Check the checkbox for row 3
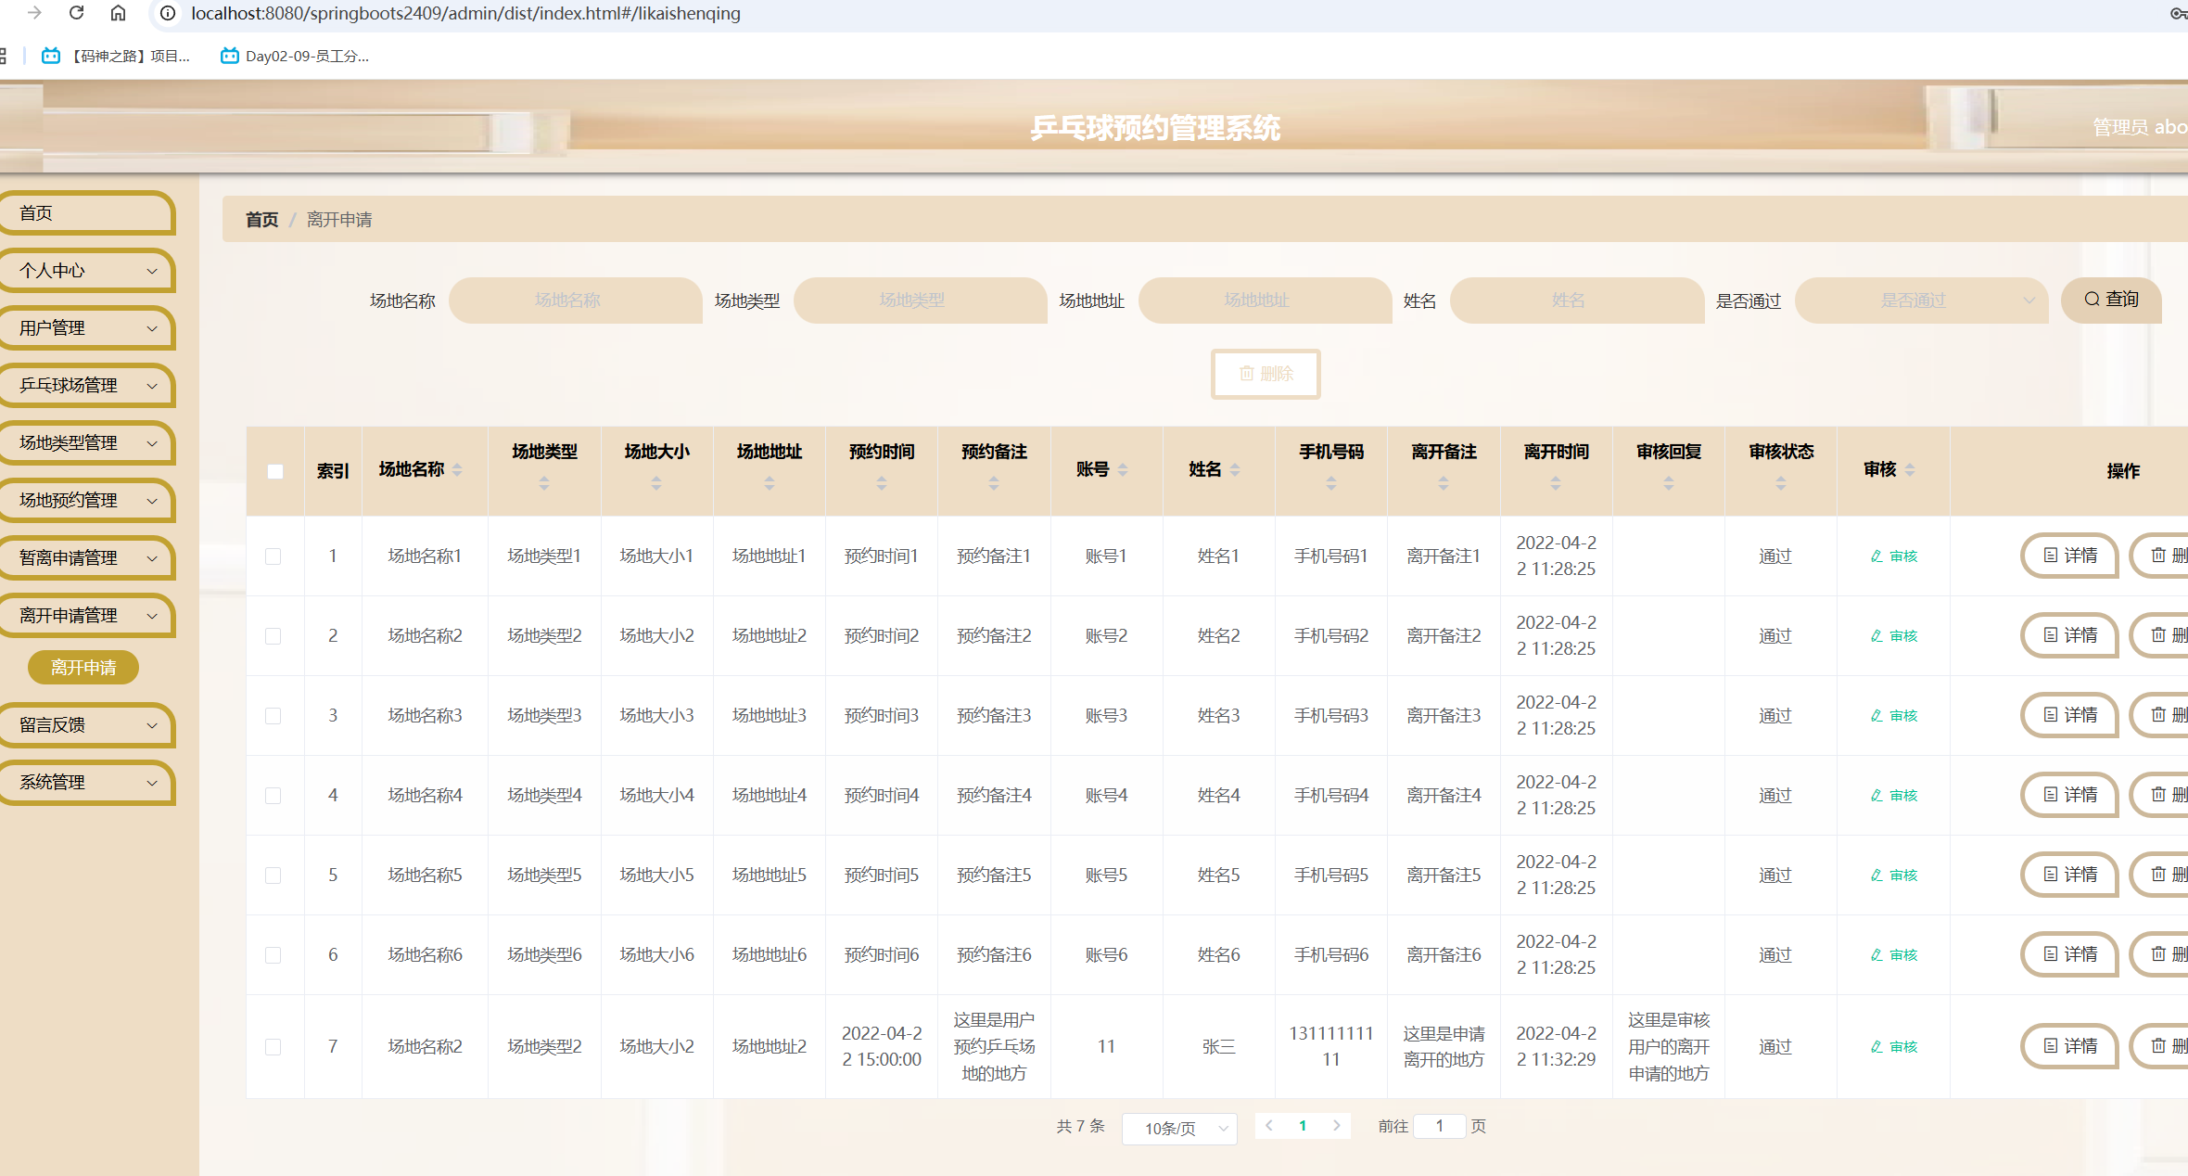The width and height of the screenshot is (2188, 1176). [x=273, y=716]
